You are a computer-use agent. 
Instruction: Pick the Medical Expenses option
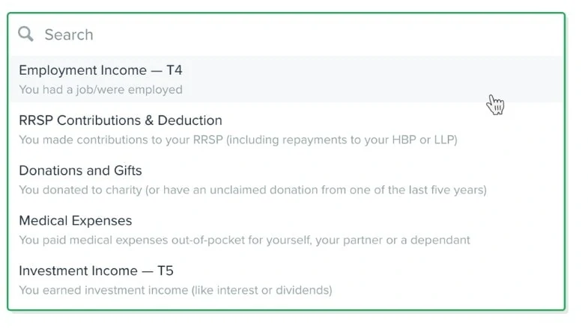[75, 220]
